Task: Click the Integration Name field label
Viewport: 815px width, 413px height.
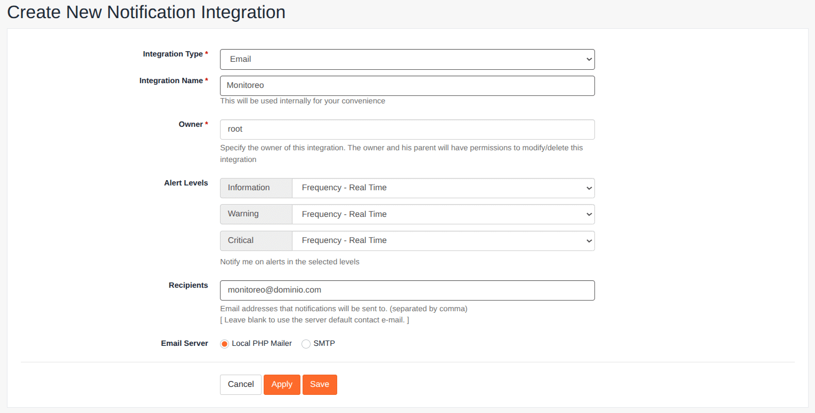Action: click(x=171, y=80)
